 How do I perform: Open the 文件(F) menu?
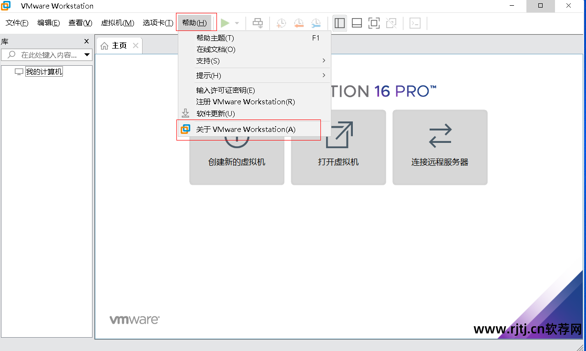[17, 23]
